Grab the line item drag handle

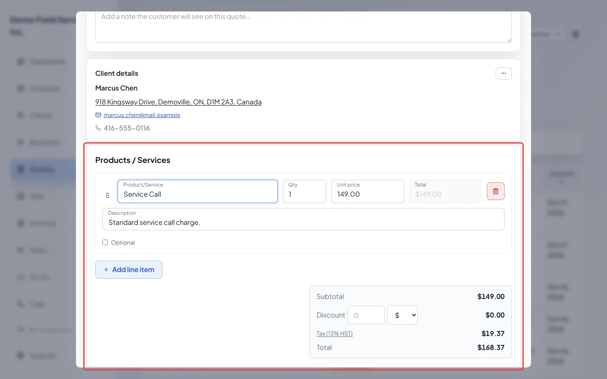click(x=107, y=195)
